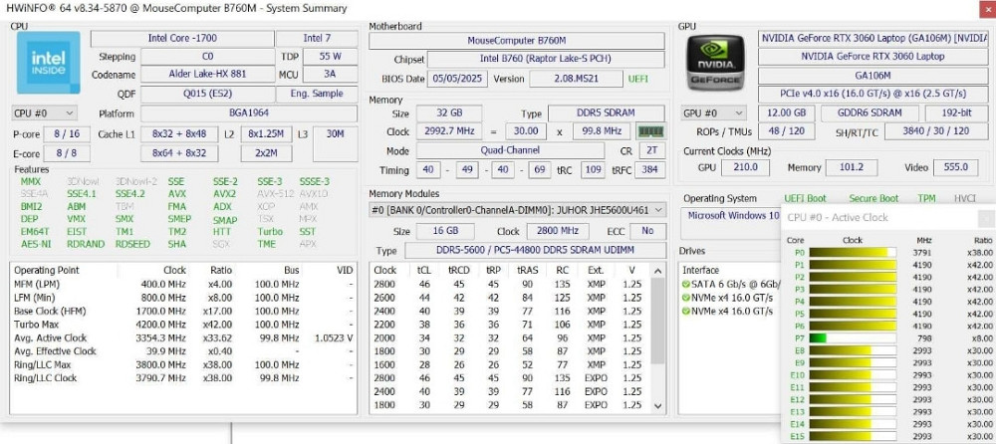The image size is (996, 444).
Task: Click the GPU memory 12.00 GB field
Action: point(787,113)
